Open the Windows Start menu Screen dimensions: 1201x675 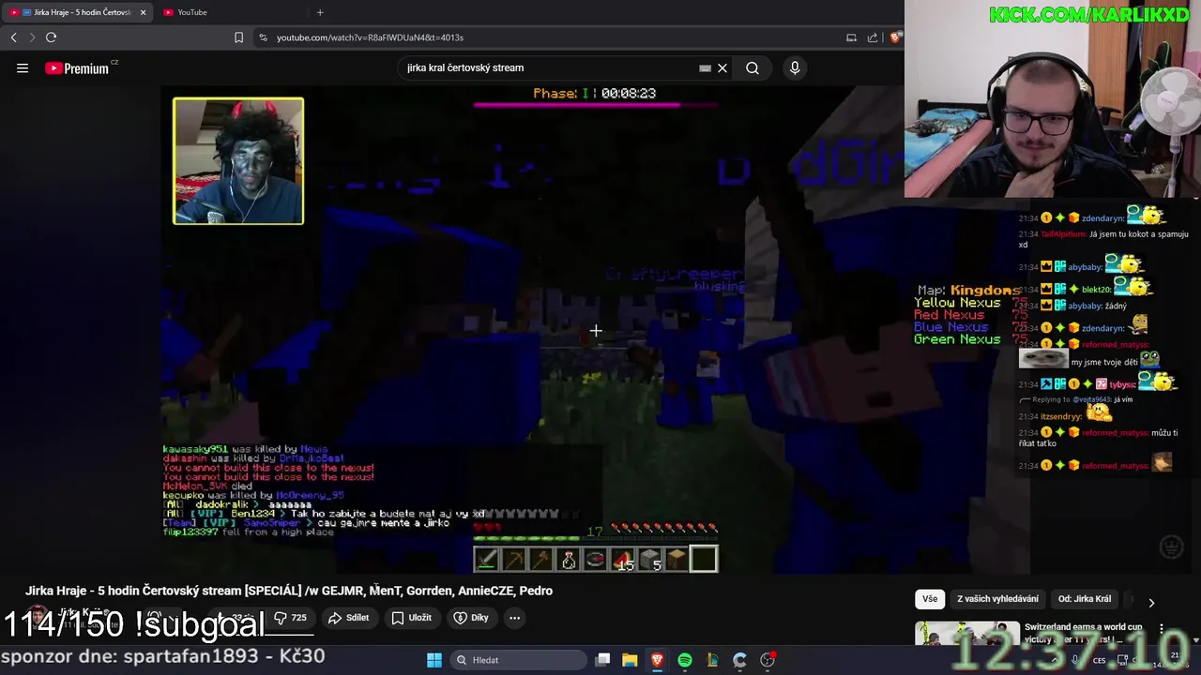point(434,660)
